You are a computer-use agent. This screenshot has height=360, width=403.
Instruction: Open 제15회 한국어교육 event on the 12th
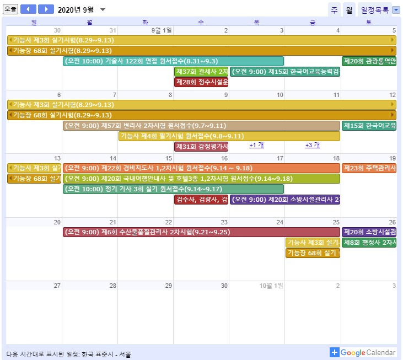369,126
